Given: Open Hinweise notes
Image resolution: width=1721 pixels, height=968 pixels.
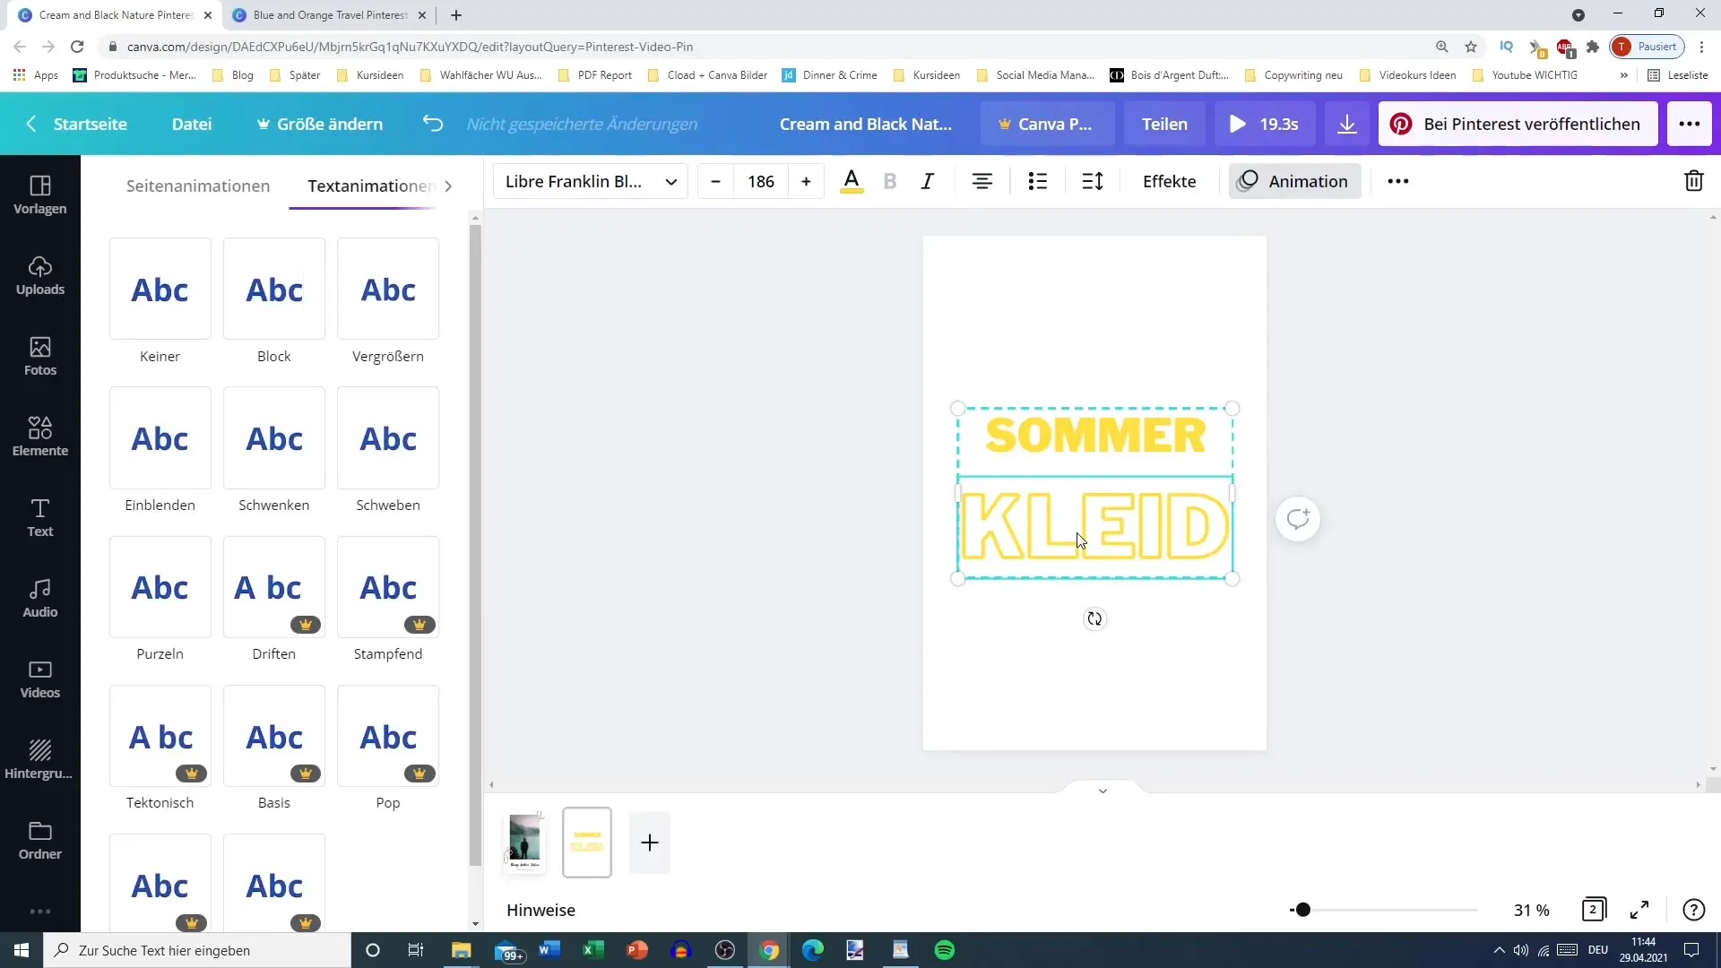Looking at the screenshot, I should click(541, 910).
